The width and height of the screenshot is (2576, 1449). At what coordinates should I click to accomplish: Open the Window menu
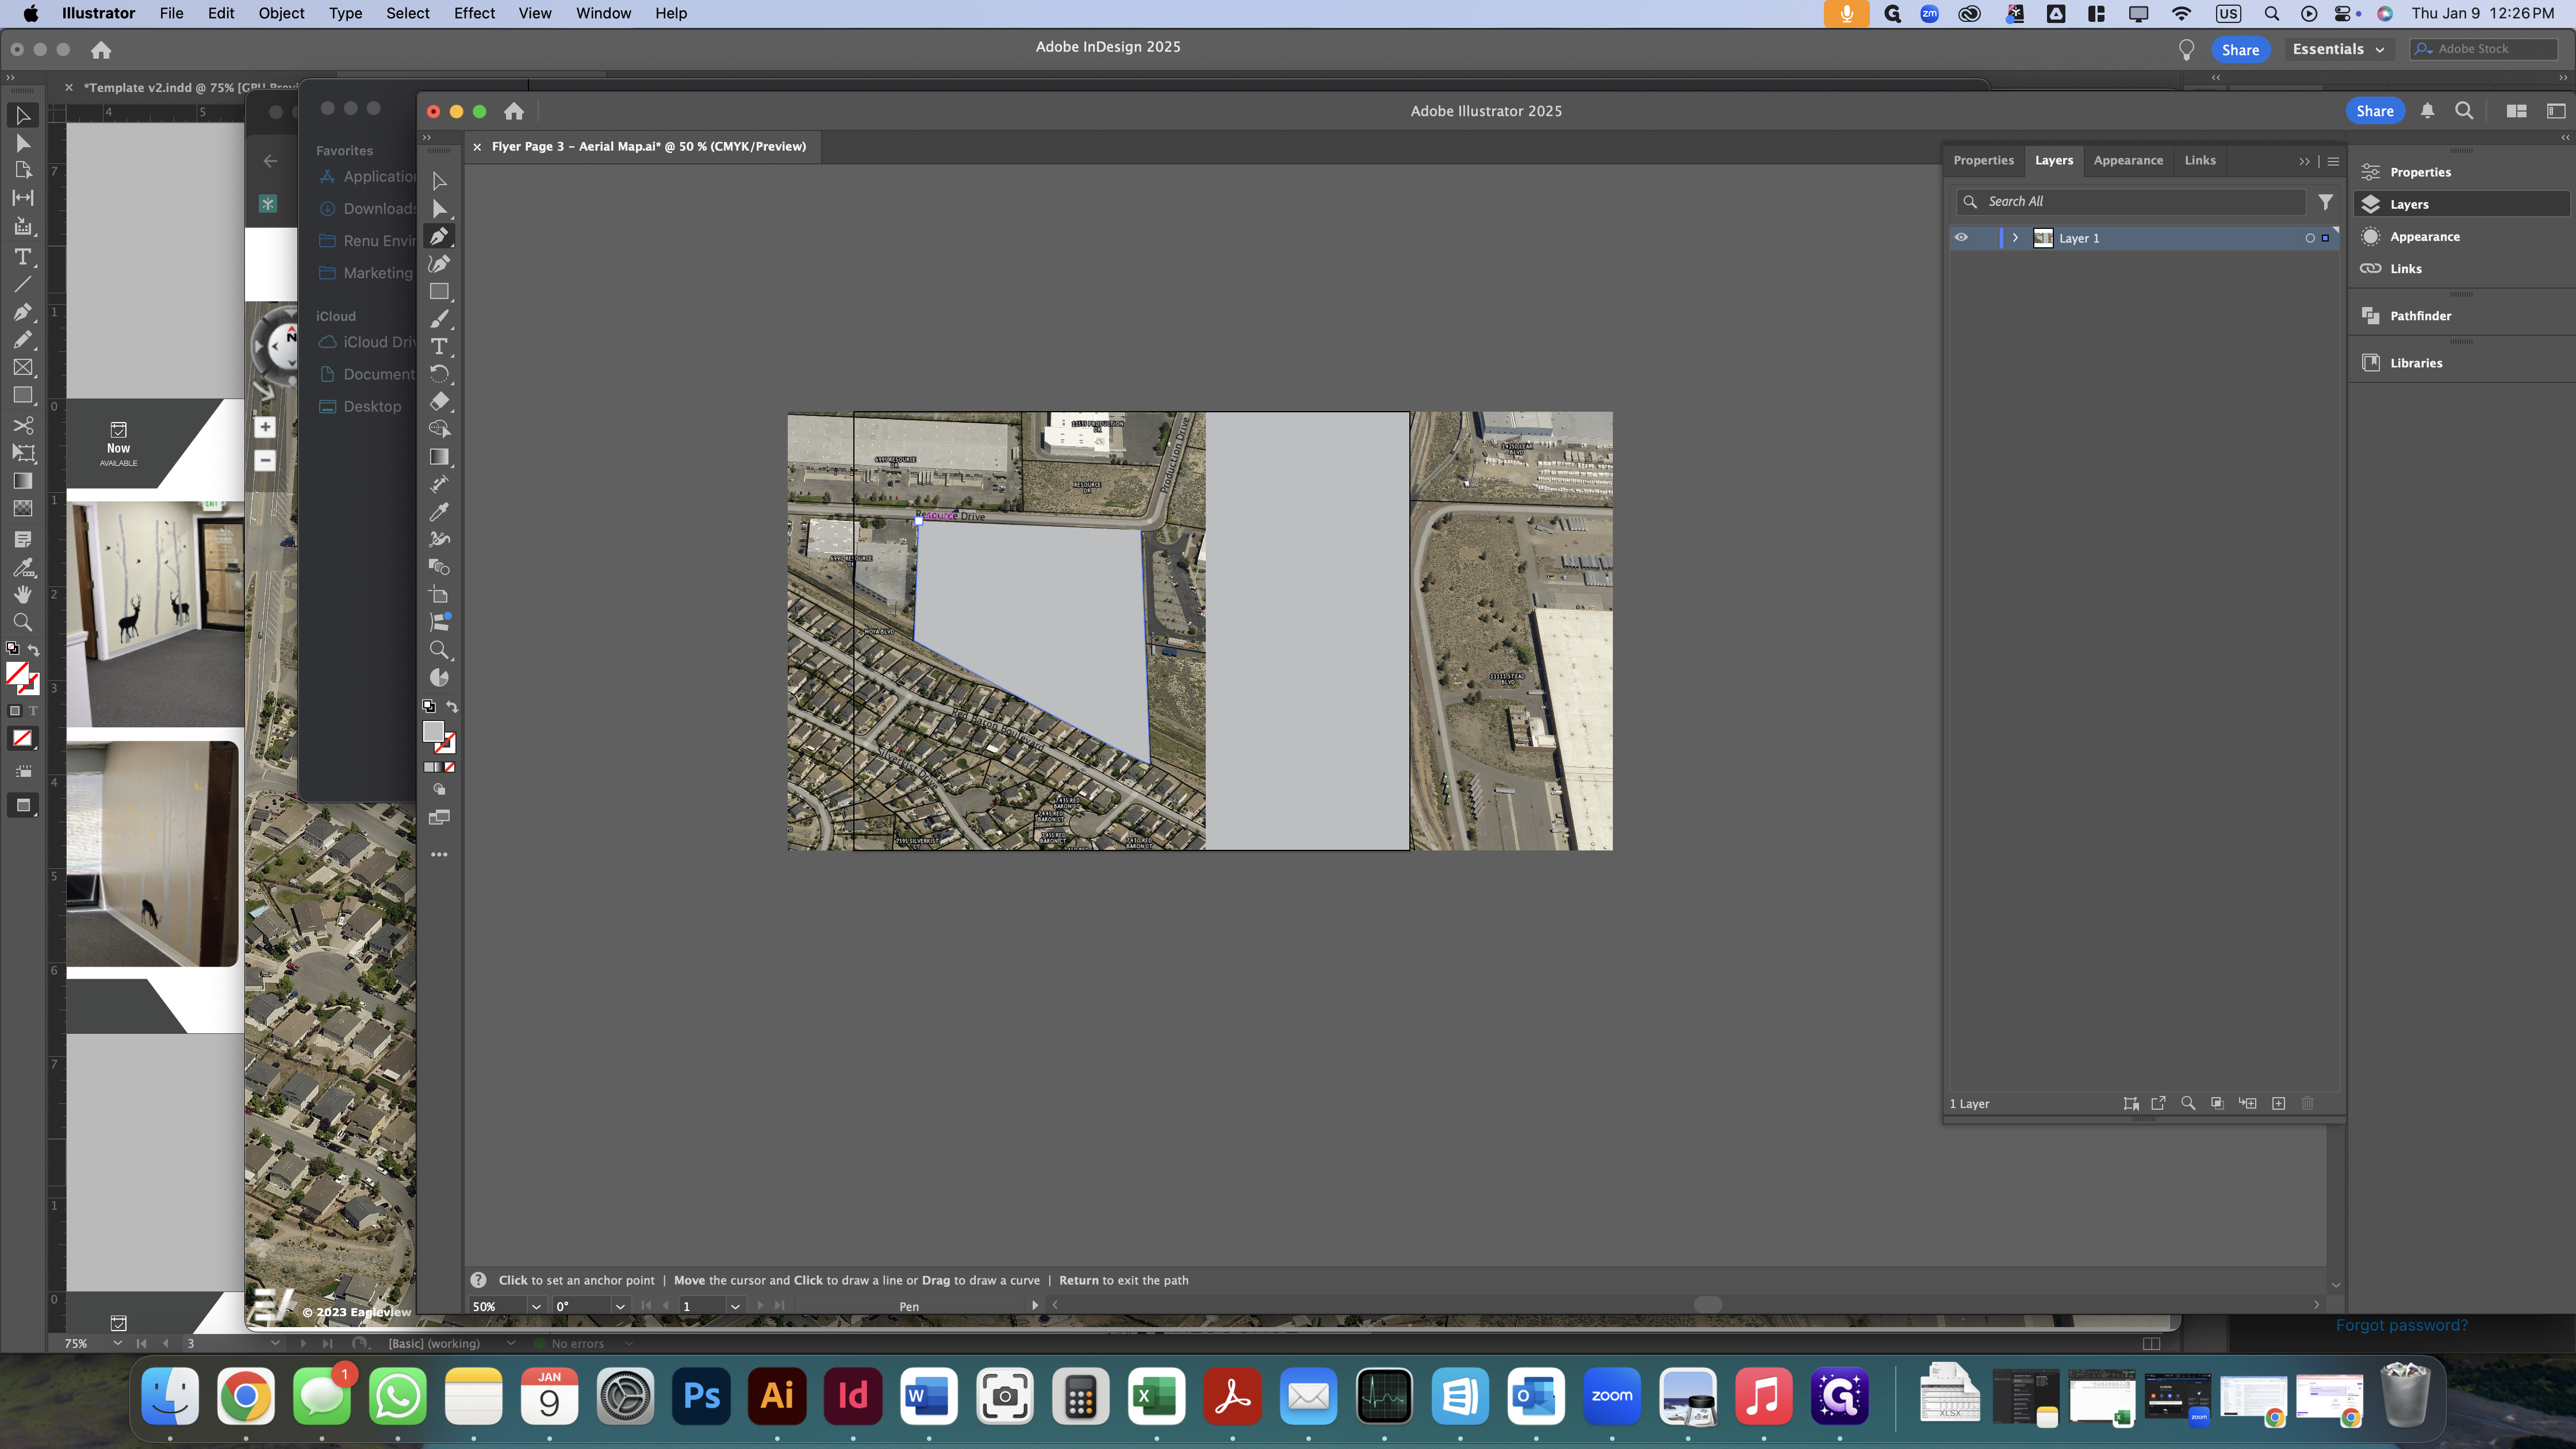[x=603, y=13]
